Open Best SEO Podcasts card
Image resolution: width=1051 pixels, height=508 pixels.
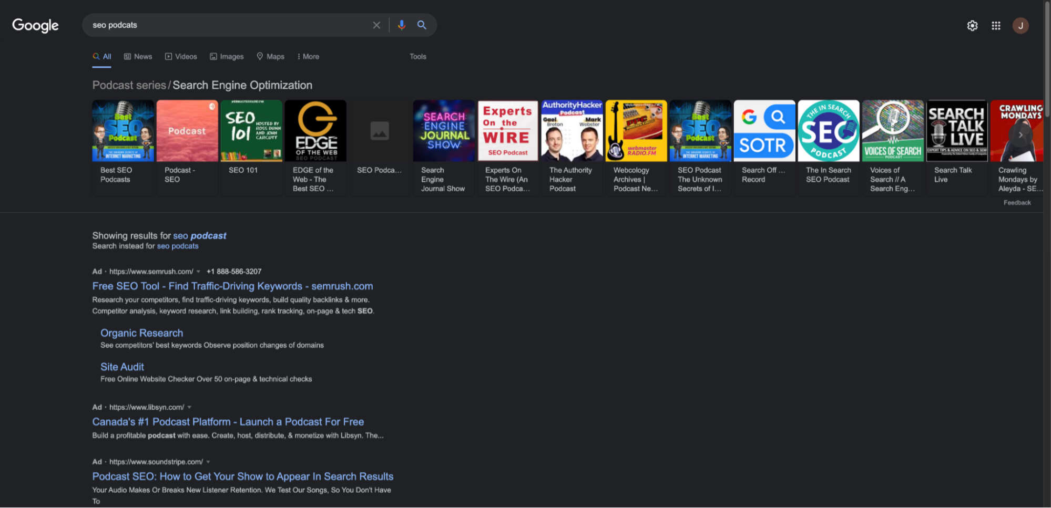click(123, 147)
